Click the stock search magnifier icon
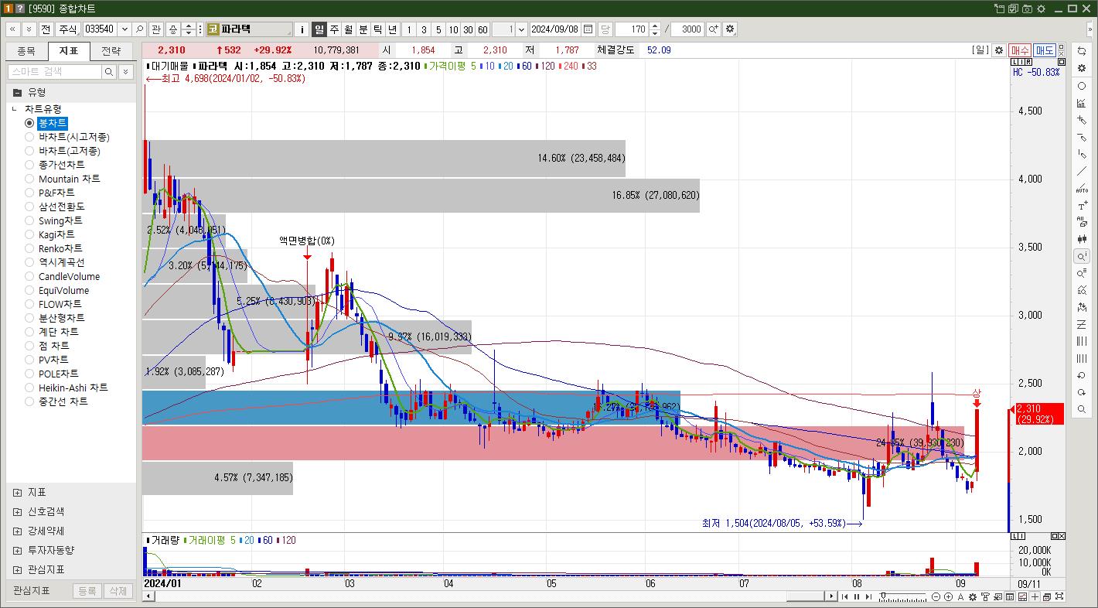The image size is (1098, 608). pyautogui.click(x=139, y=29)
